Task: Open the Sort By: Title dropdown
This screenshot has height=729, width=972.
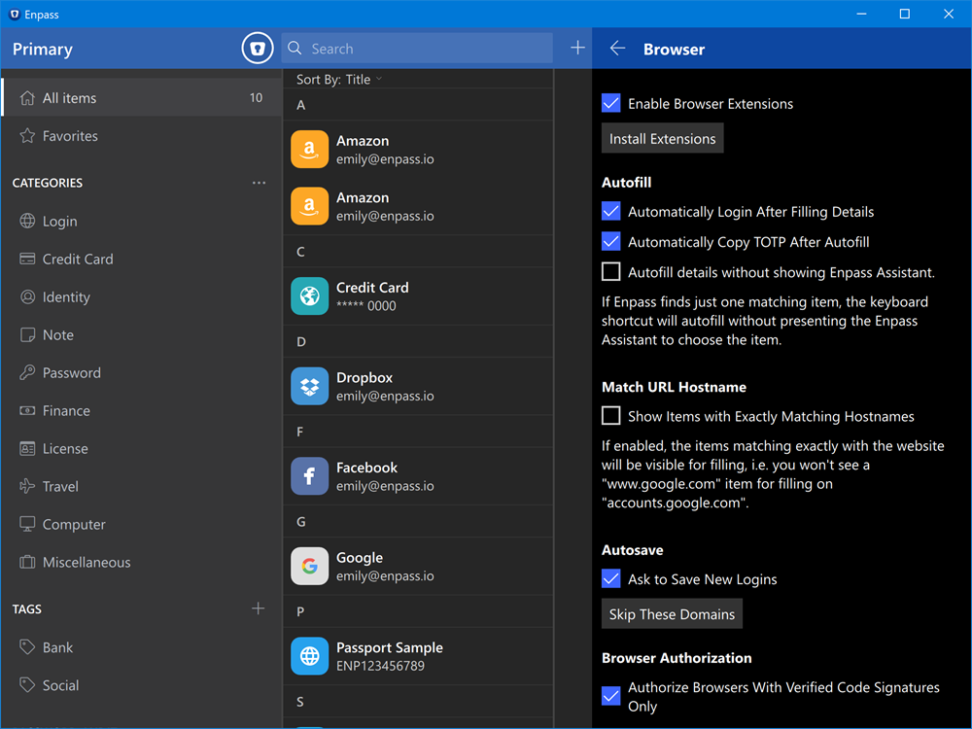Action: coord(339,80)
